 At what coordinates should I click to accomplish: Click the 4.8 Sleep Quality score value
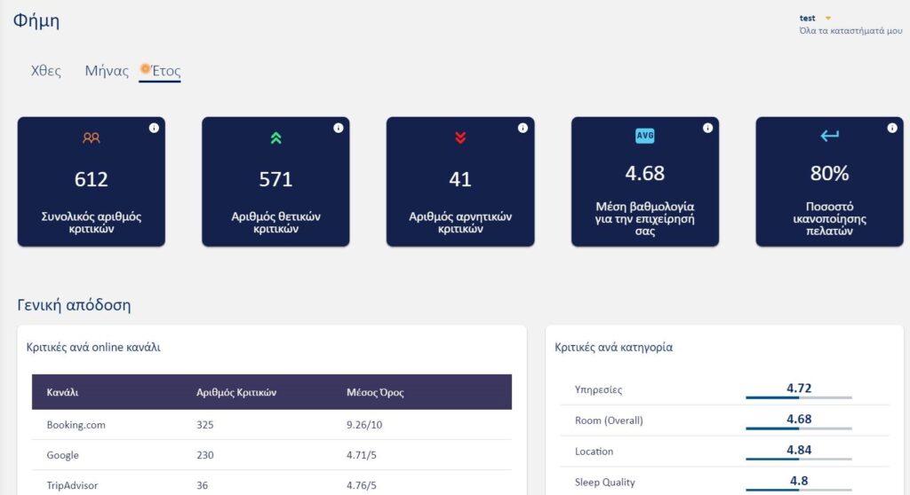coord(799,481)
